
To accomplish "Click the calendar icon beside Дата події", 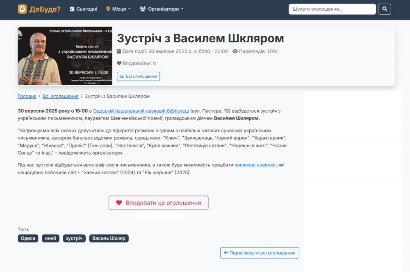I will click(119, 51).
